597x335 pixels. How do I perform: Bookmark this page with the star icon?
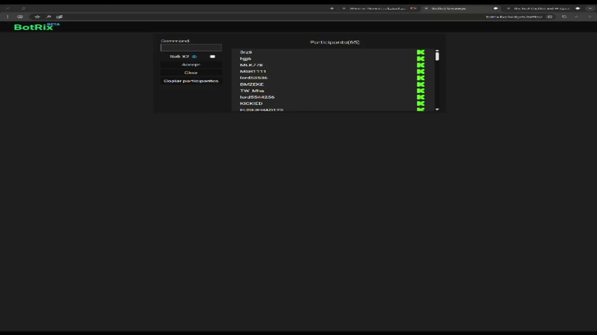pyautogui.click(x=37, y=17)
